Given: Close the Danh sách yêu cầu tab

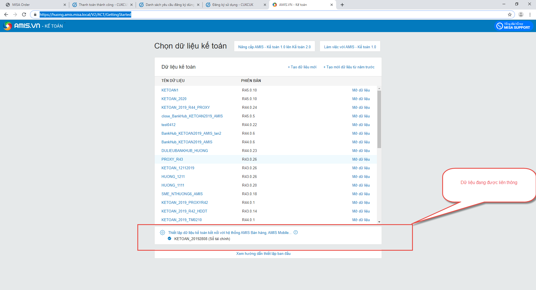Looking at the screenshot, I should [x=198, y=5].
